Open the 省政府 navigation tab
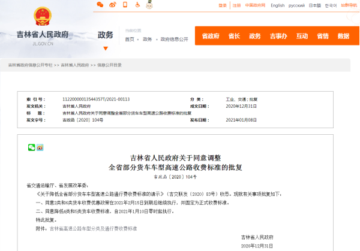This screenshot has height=251, width=360. tap(211, 36)
